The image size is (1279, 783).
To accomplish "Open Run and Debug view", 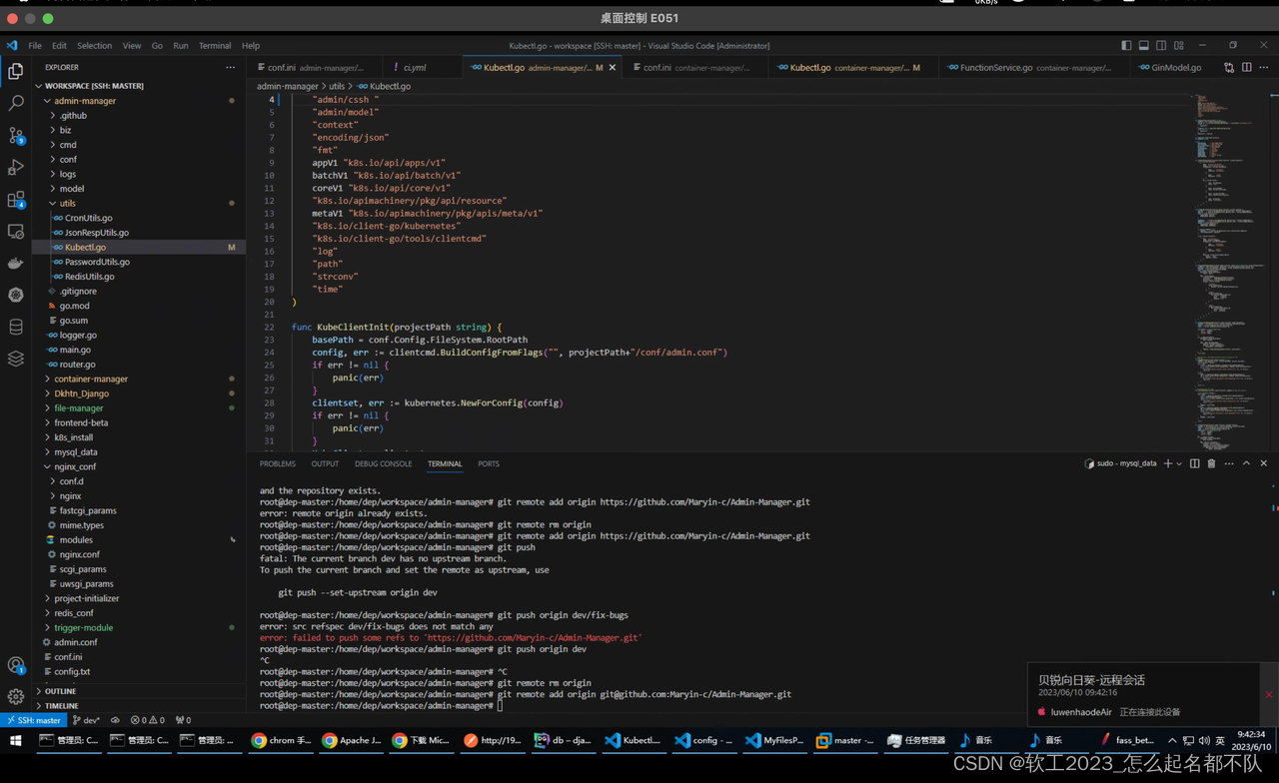I will (15, 168).
